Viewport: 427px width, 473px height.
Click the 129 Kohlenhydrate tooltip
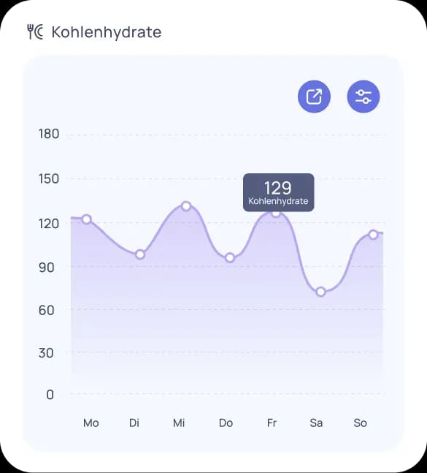pyautogui.click(x=279, y=192)
